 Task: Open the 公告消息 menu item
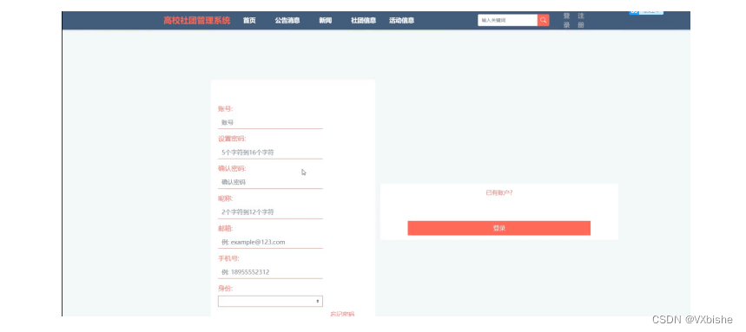coord(287,21)
